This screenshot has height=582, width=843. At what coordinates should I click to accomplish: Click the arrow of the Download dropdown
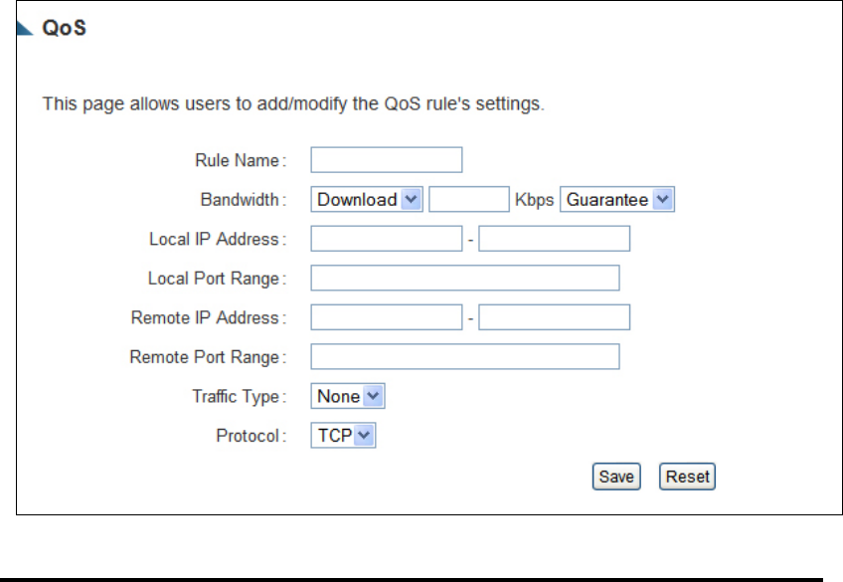click(x=412, y=200)
